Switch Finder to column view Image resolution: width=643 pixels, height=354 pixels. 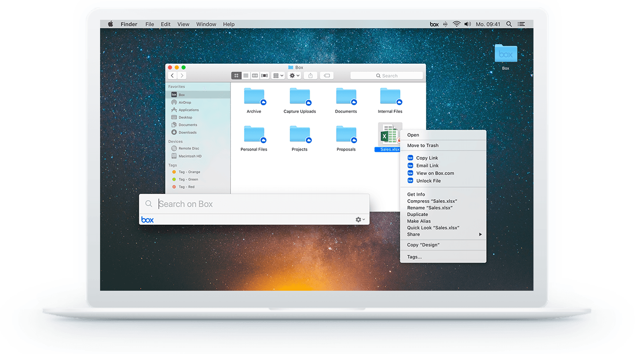click(255, 76)
